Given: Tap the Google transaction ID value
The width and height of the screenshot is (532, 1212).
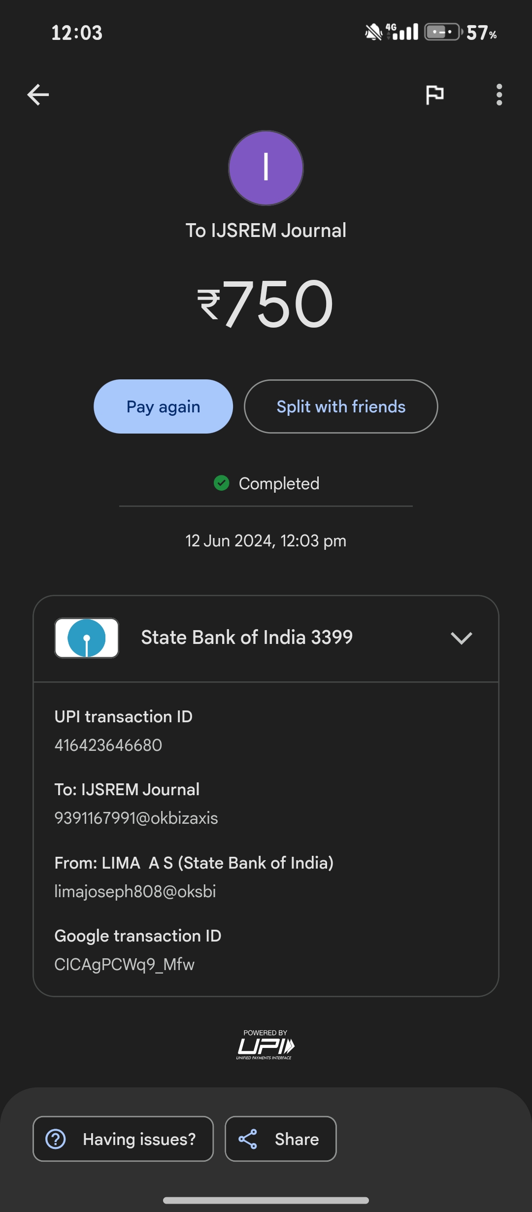Looking at the screenshot, I should (124, 964).
